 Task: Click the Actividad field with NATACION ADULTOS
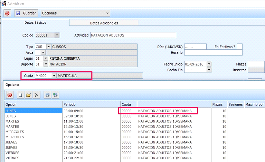[x=133, y=35]
